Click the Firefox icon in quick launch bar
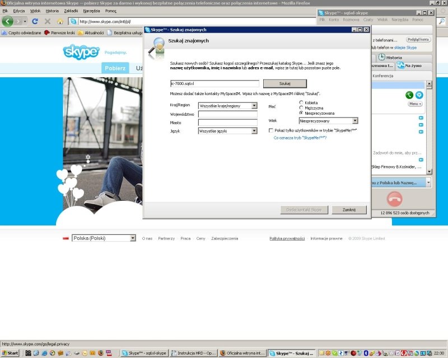Screen dimensions: 448x358 [100, 353]
